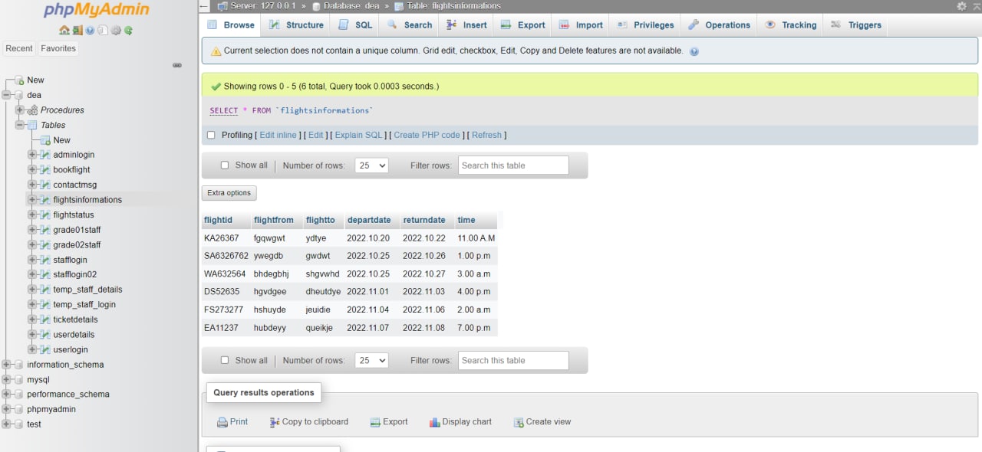This screenshot has width=982, height=452.
Task: Click the Create view icon
Action: (x=519, y=422)
